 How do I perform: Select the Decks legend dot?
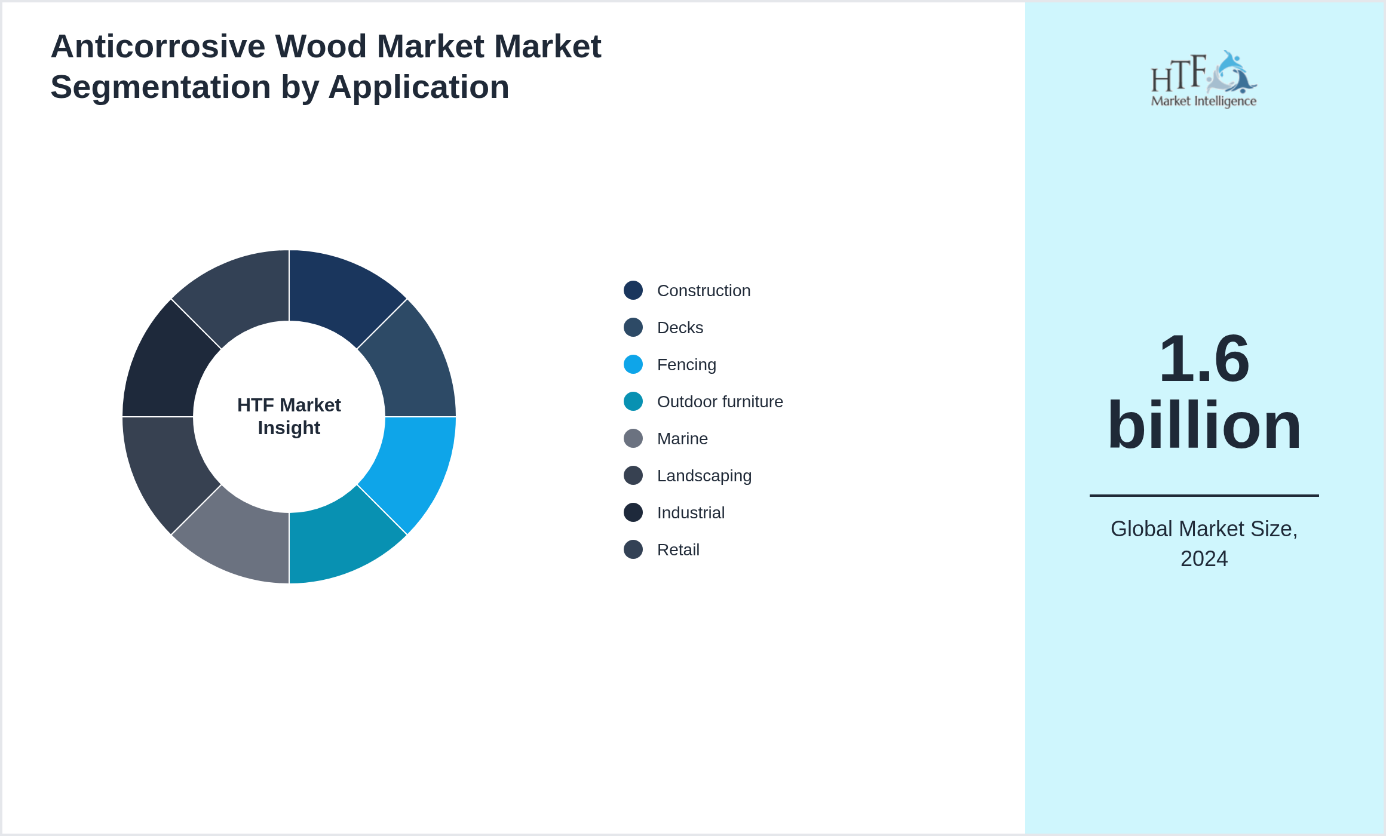coord(633,328)
